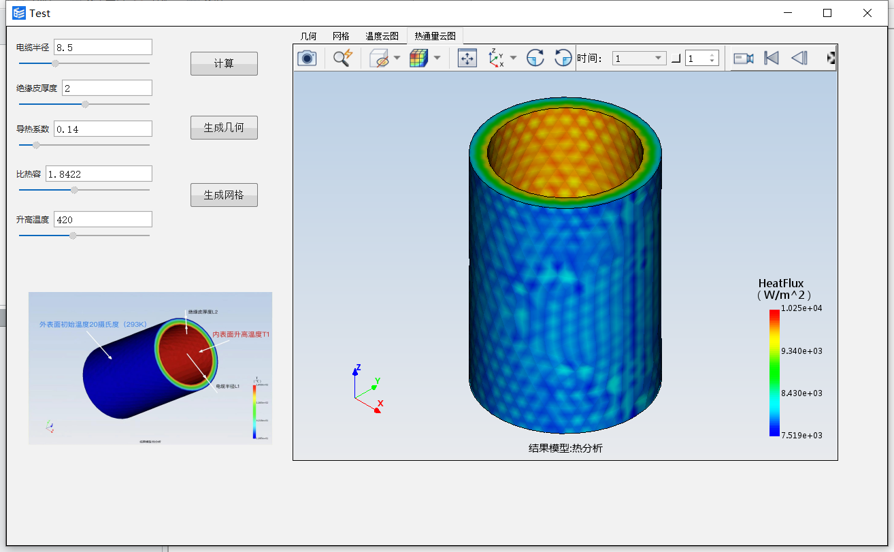Click the fit-to-view arrows icon
The height and width of the screenshot is (552, 894).
[x=467, y=59]
